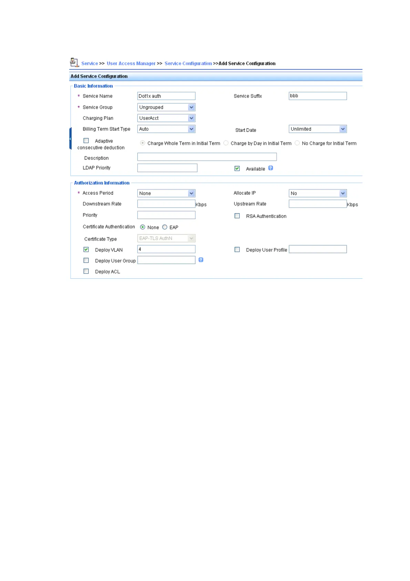This screenshot has width=410, height=581.
Task: Enable RSA Authentication checkbox
Action: point(237,216)
